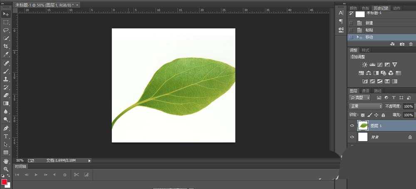This screenshot has height=189, width=416.
Task: Select the Hand tool
Action: pyautogui.click(x=6, y=161)
